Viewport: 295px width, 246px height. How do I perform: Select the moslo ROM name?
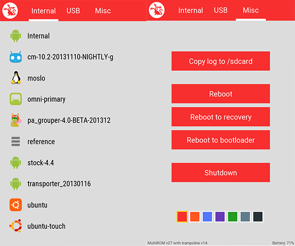coord(36,78)
